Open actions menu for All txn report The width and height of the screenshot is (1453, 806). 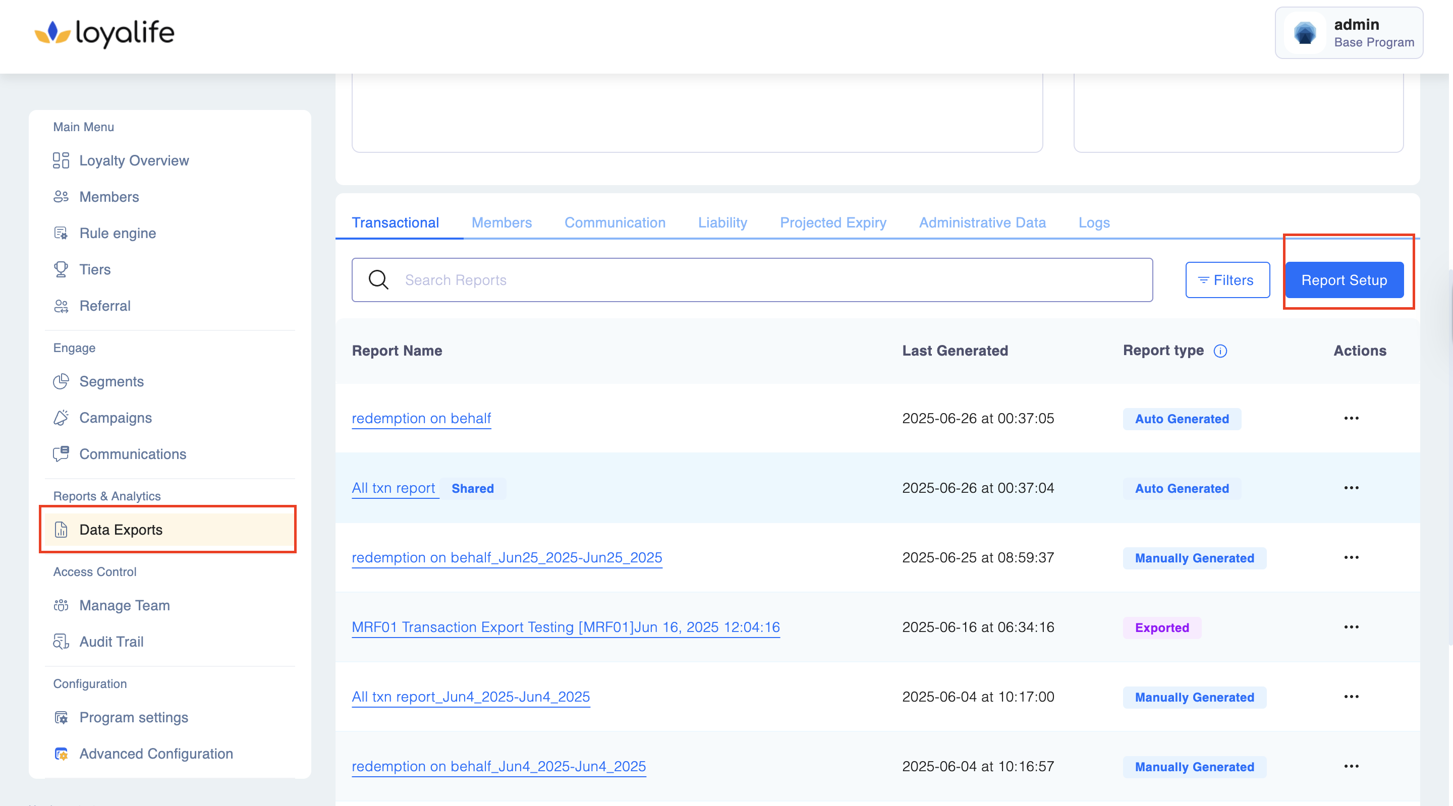click(x=1351, y=488)
